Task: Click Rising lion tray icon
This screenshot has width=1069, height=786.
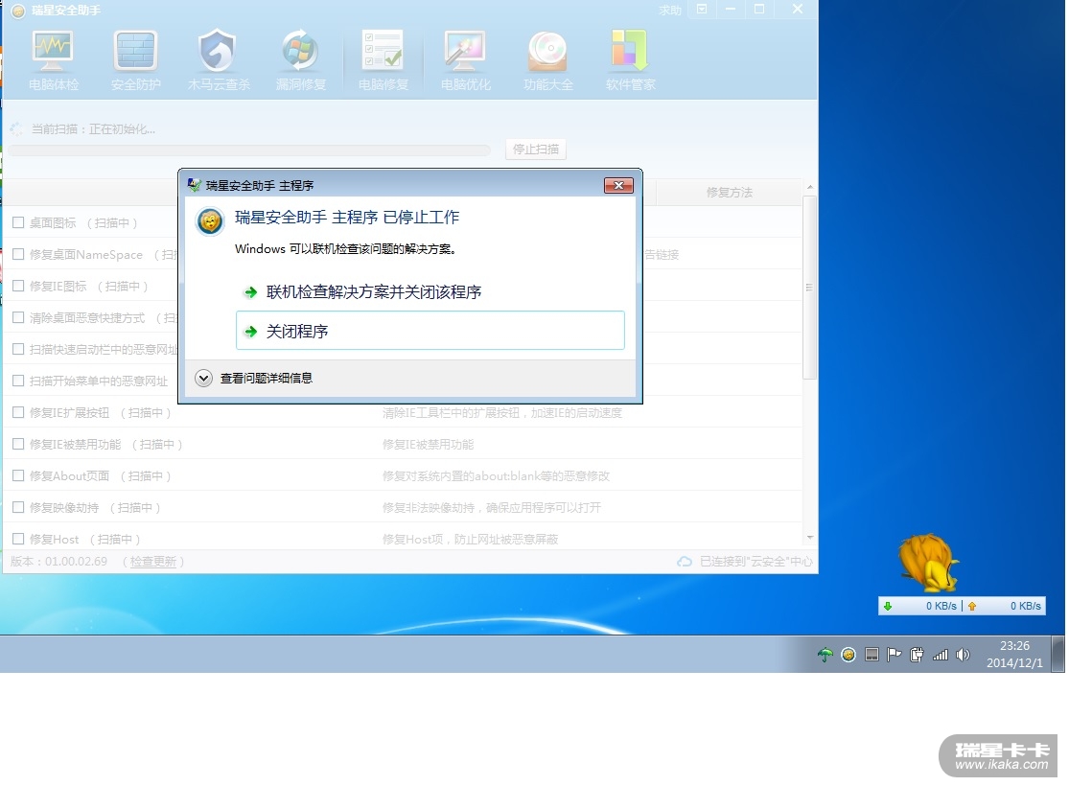Action: coord(848,655)
